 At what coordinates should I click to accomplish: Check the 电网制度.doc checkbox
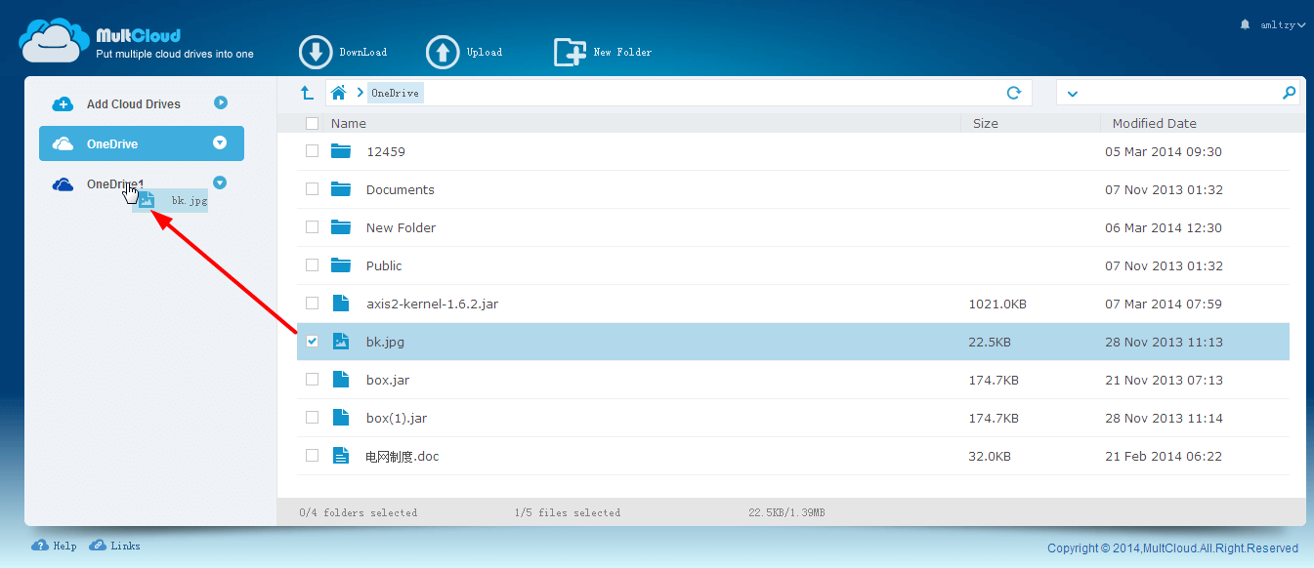312,456
